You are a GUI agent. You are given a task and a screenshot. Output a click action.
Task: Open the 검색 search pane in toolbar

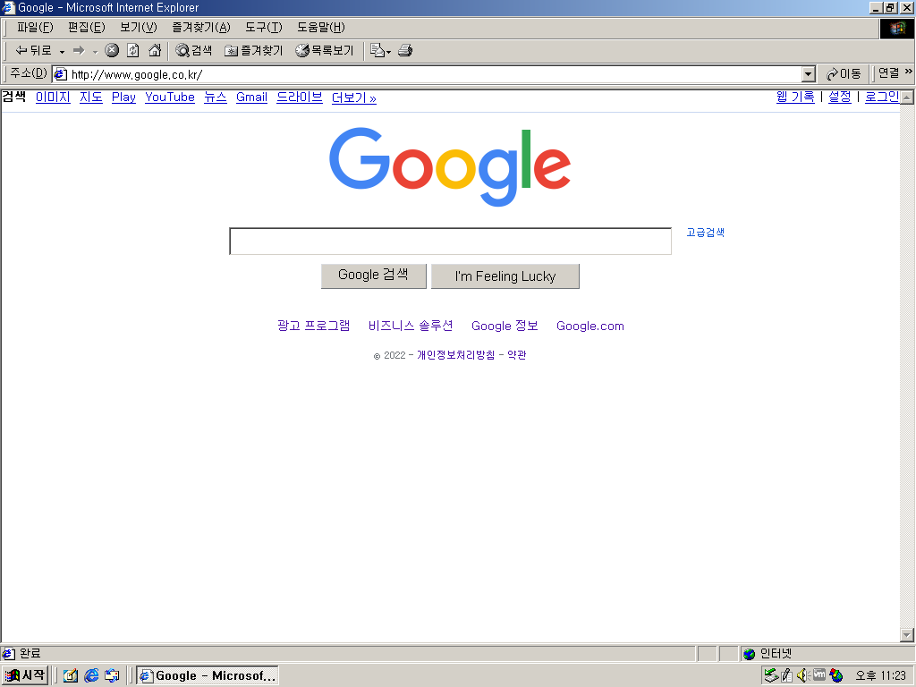[194, 51]
